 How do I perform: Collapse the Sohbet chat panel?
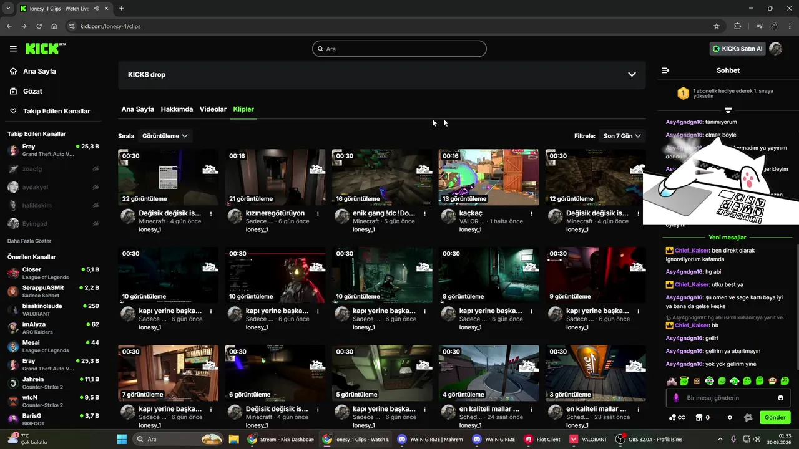tap(665, 70)
